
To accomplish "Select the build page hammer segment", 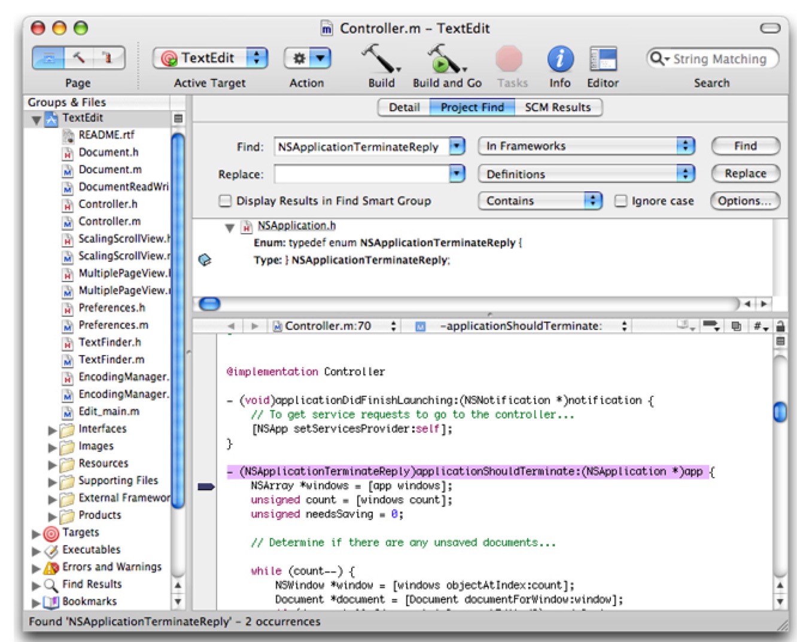I will point(79,58).
